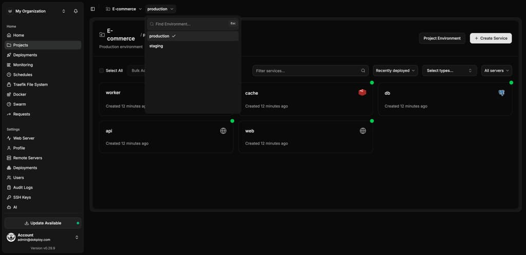Click Update Available button

[43, 223]
